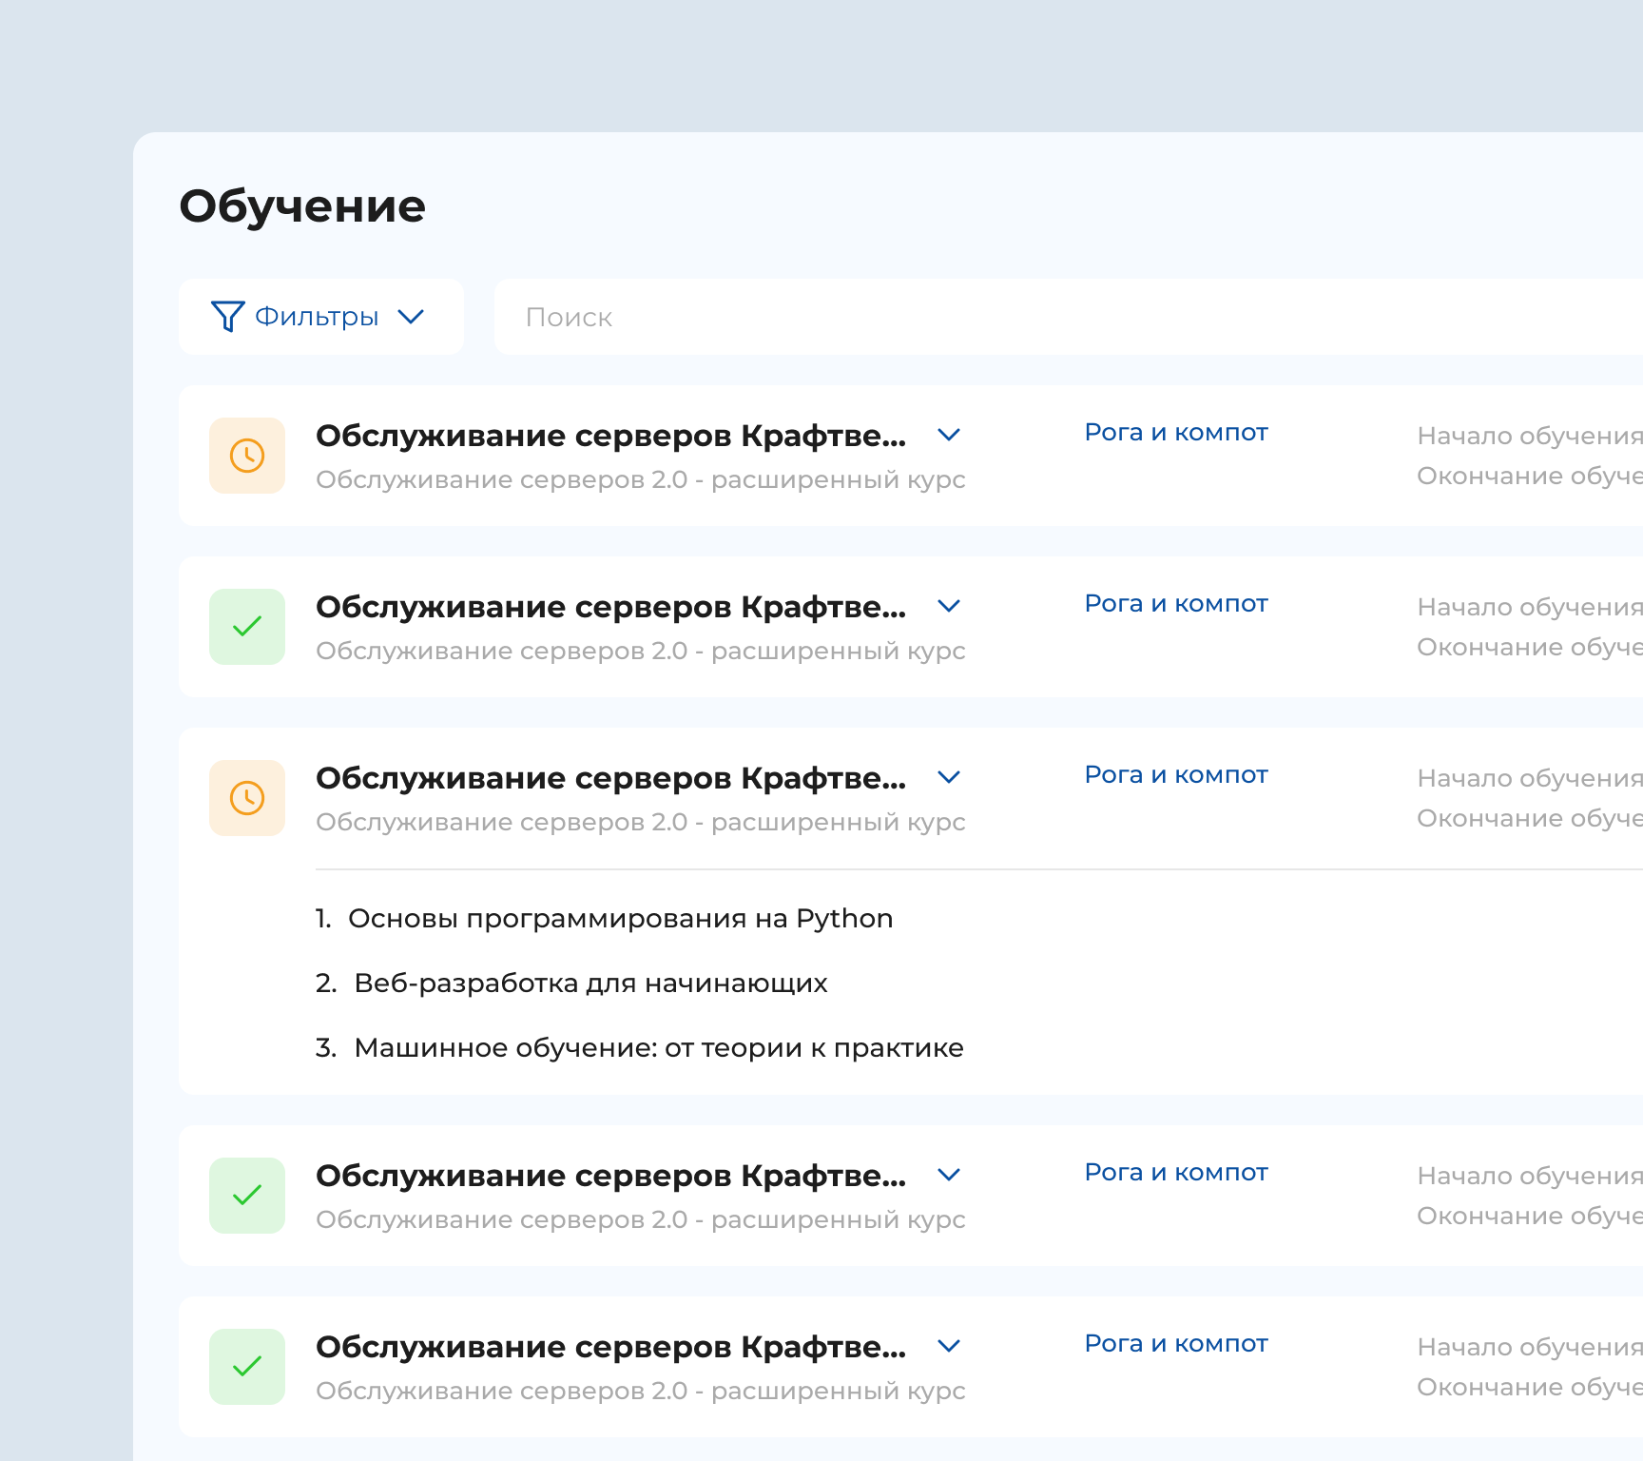The image size is (1643, 1461).
Task: Click the green checkmark icon in last course card
Action: (x=247, y=1367)
